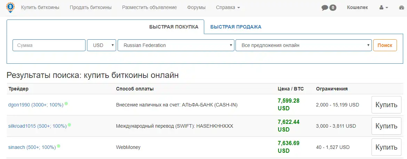Click the unread messages counter badge

click(x=333, y=8)
